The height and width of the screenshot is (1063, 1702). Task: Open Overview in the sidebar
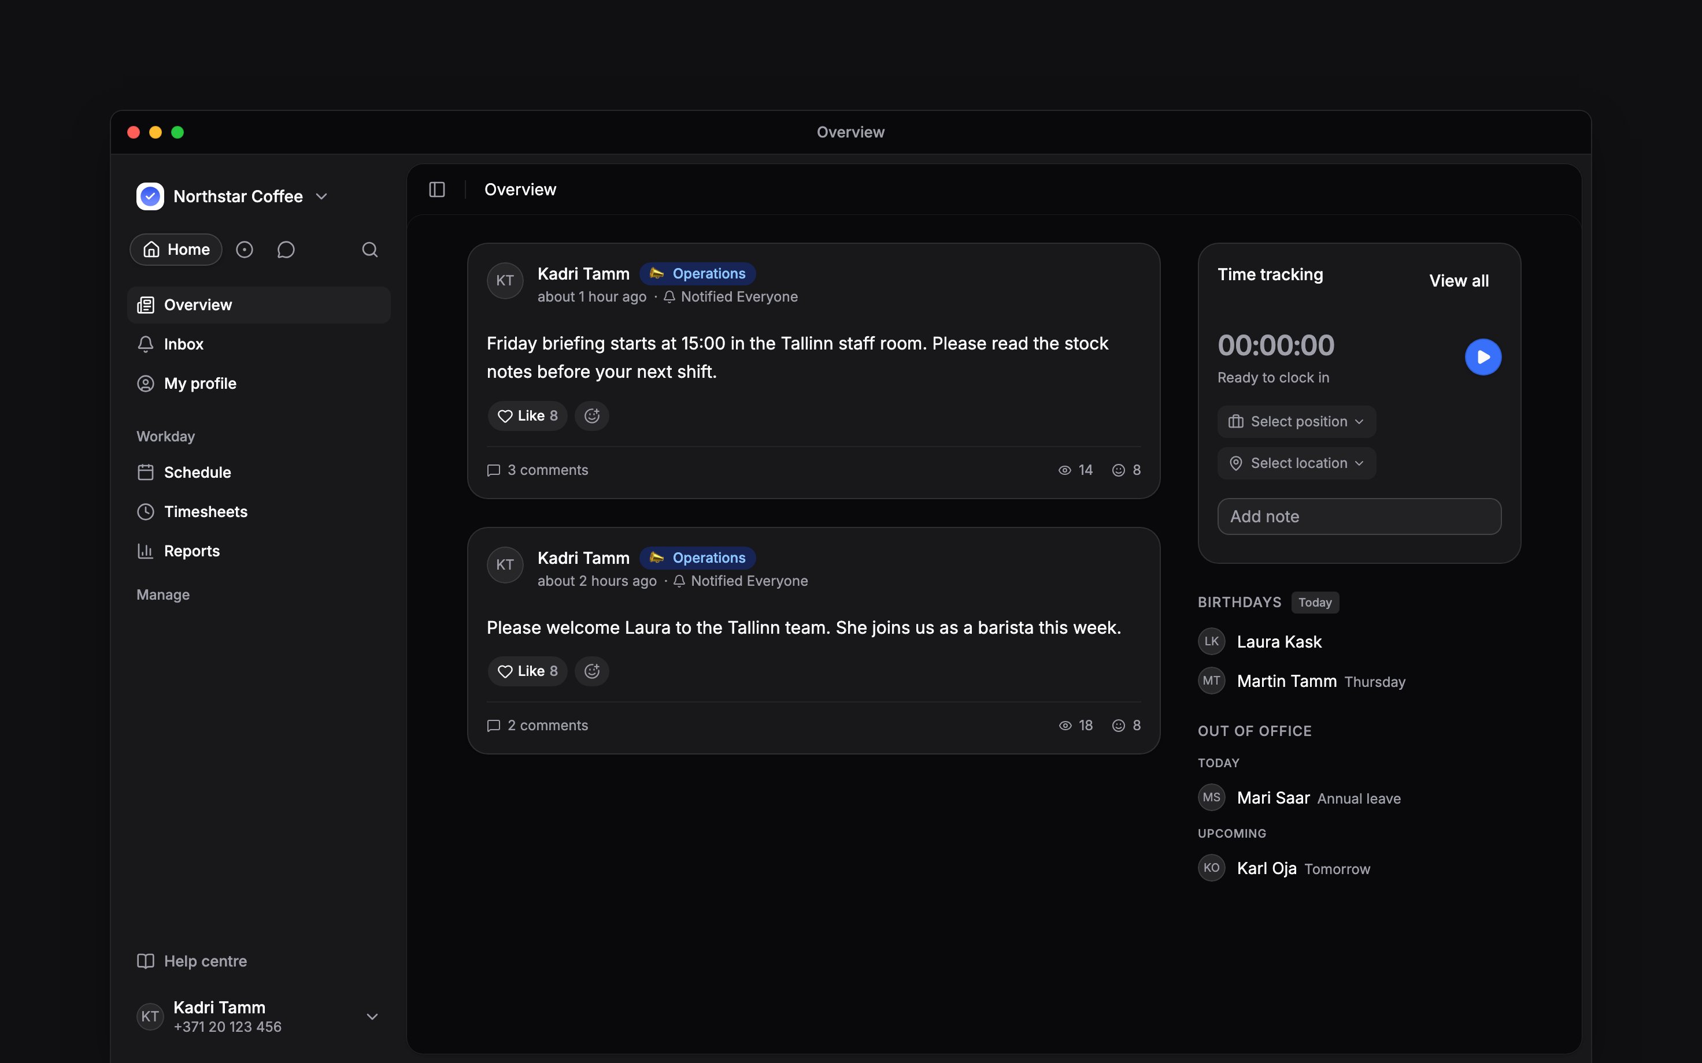pos(259,305)
